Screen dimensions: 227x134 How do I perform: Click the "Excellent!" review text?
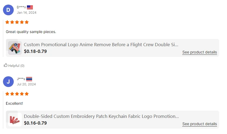(15, 103)
